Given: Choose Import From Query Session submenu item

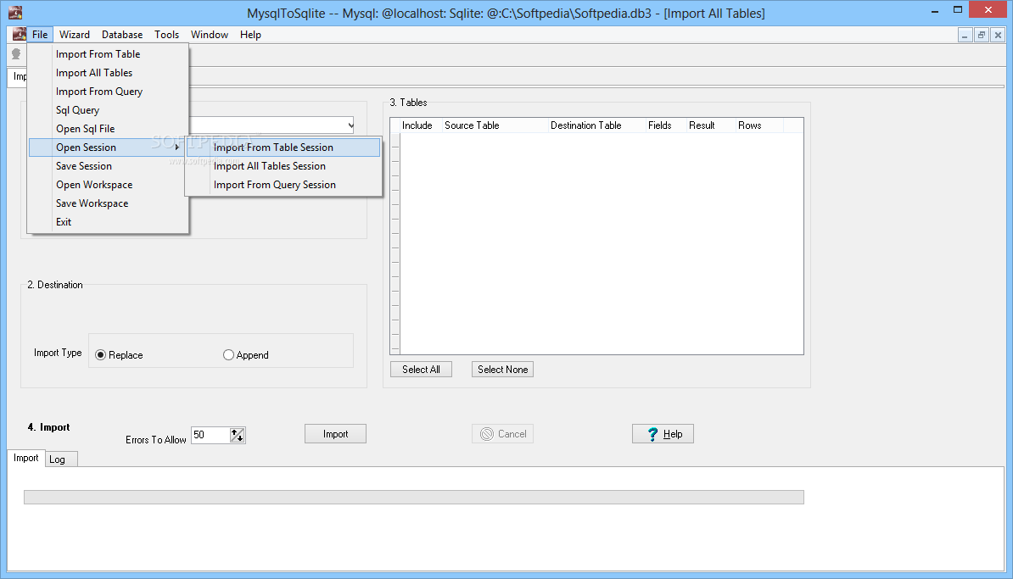Looking at the screenshot, I should tap(283, 185).
